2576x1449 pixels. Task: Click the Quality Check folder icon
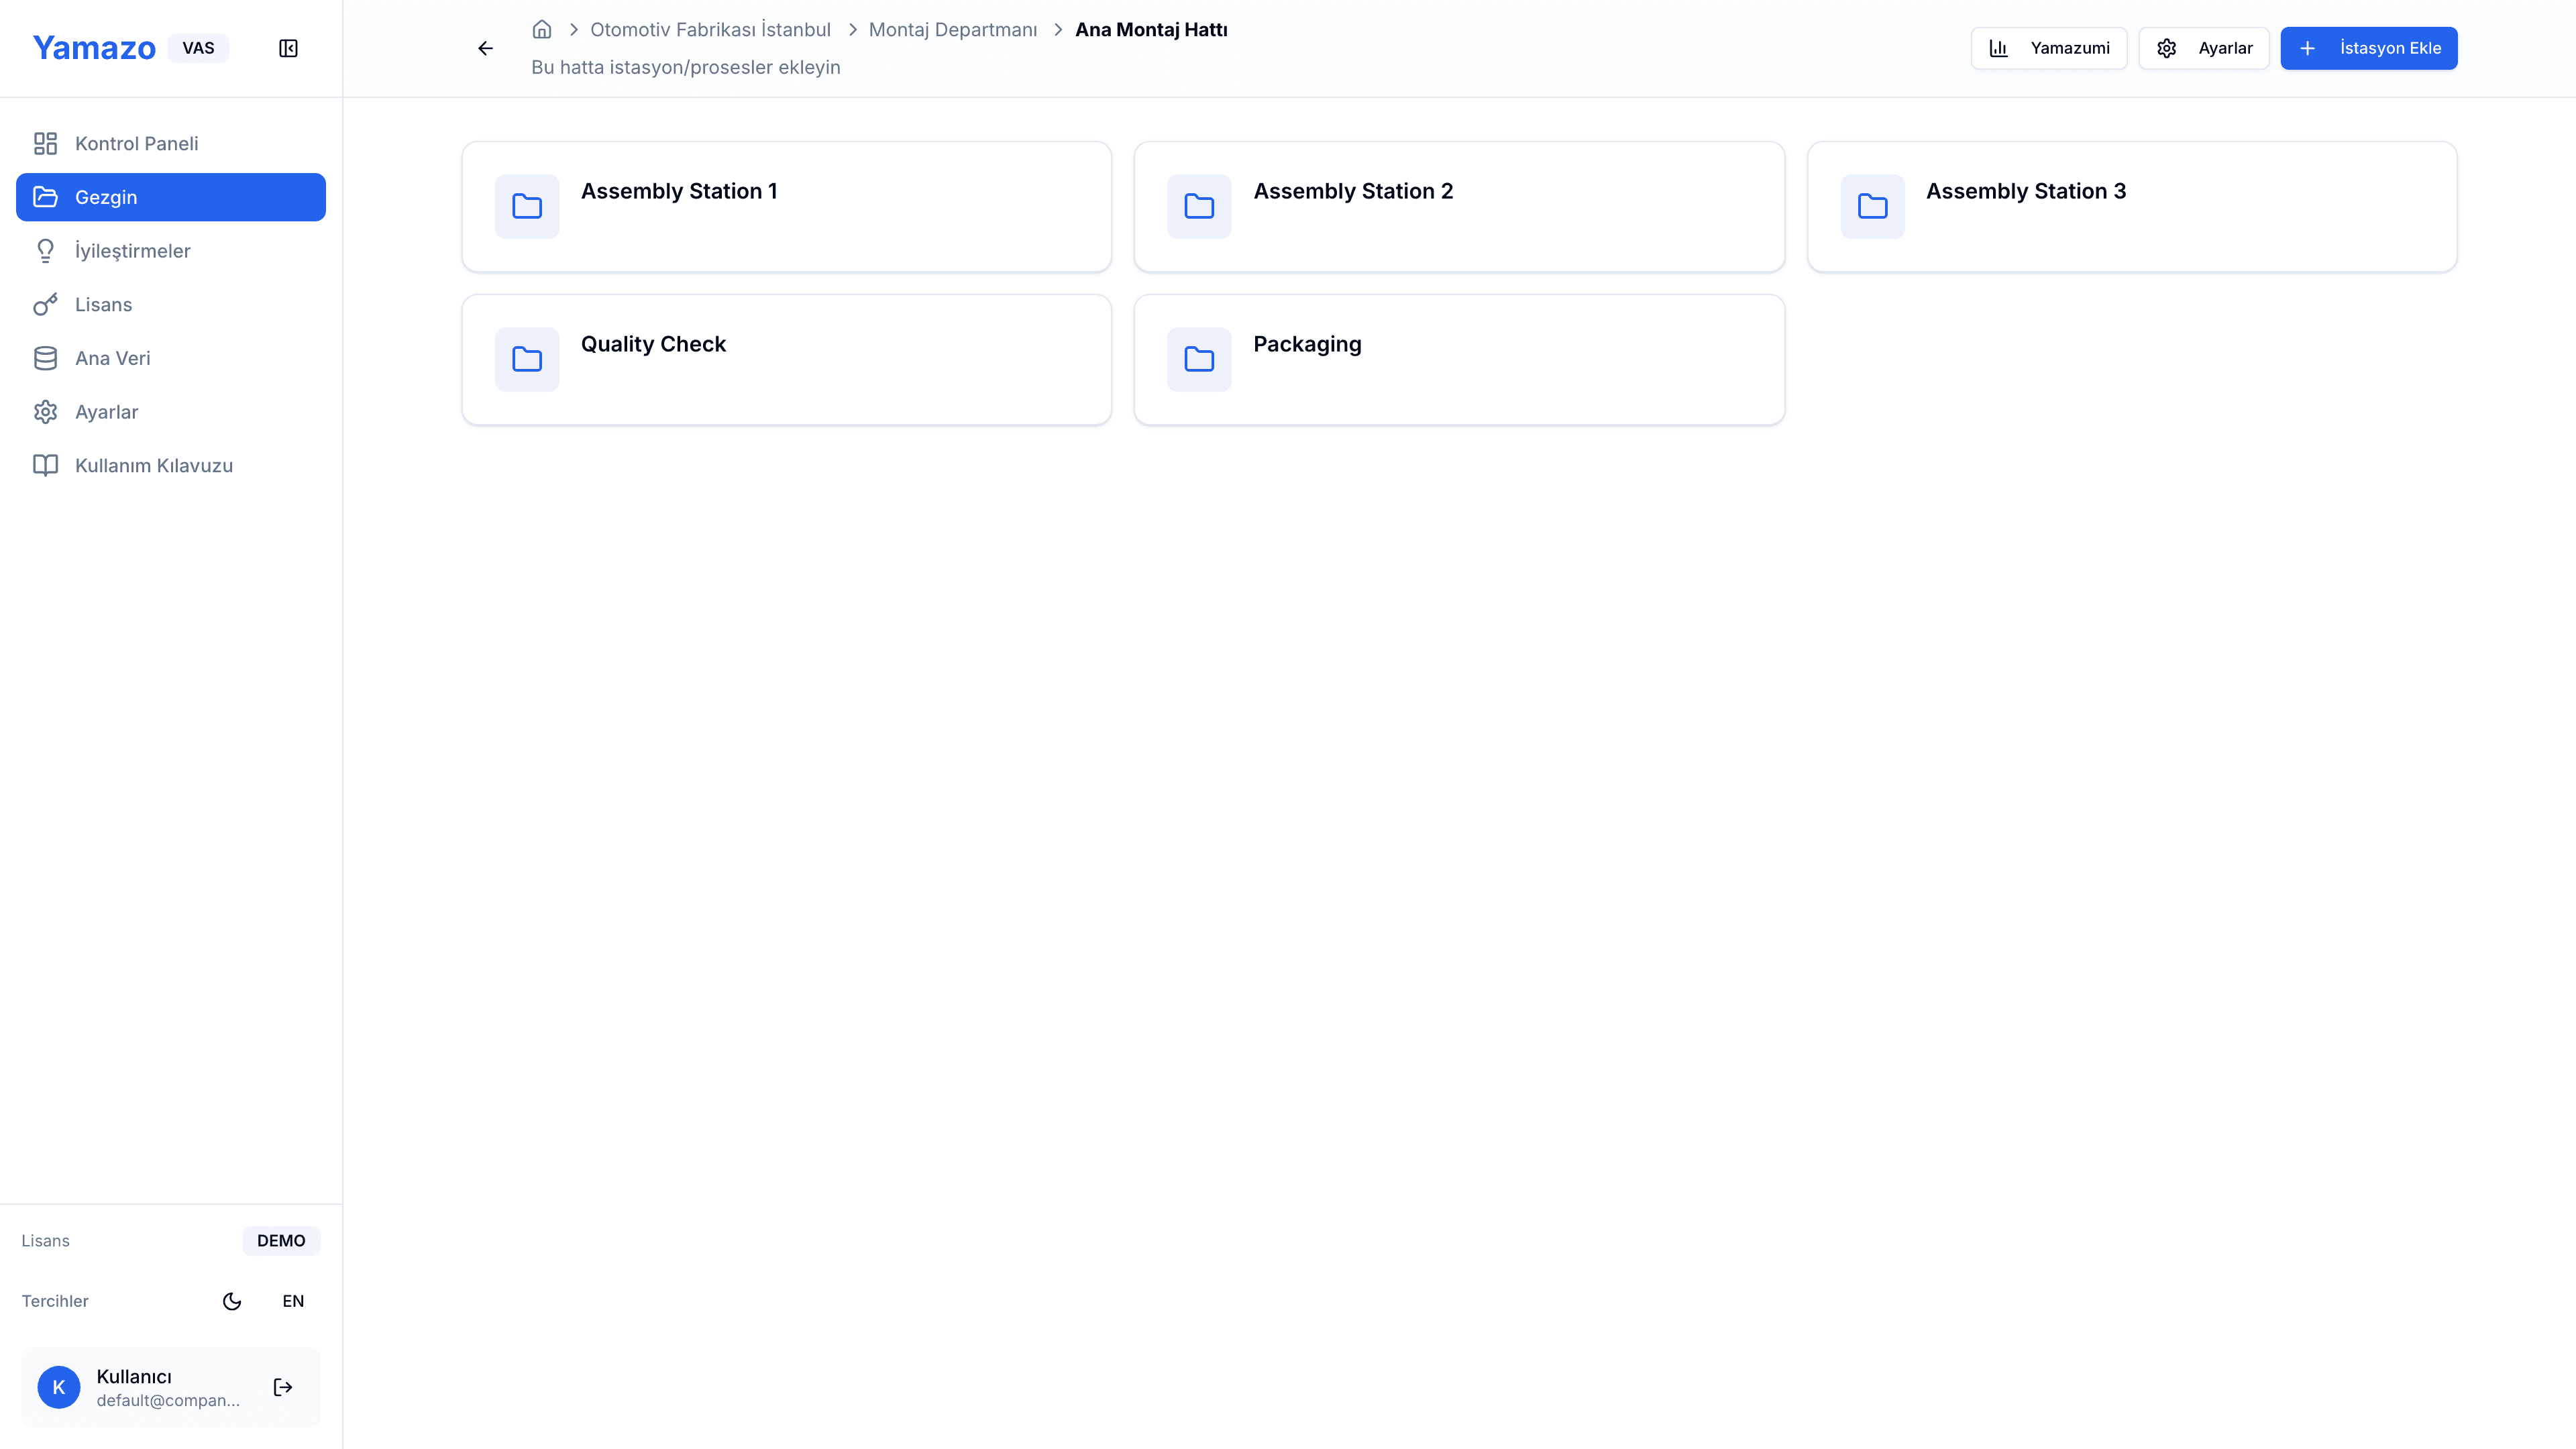point(527,359)
